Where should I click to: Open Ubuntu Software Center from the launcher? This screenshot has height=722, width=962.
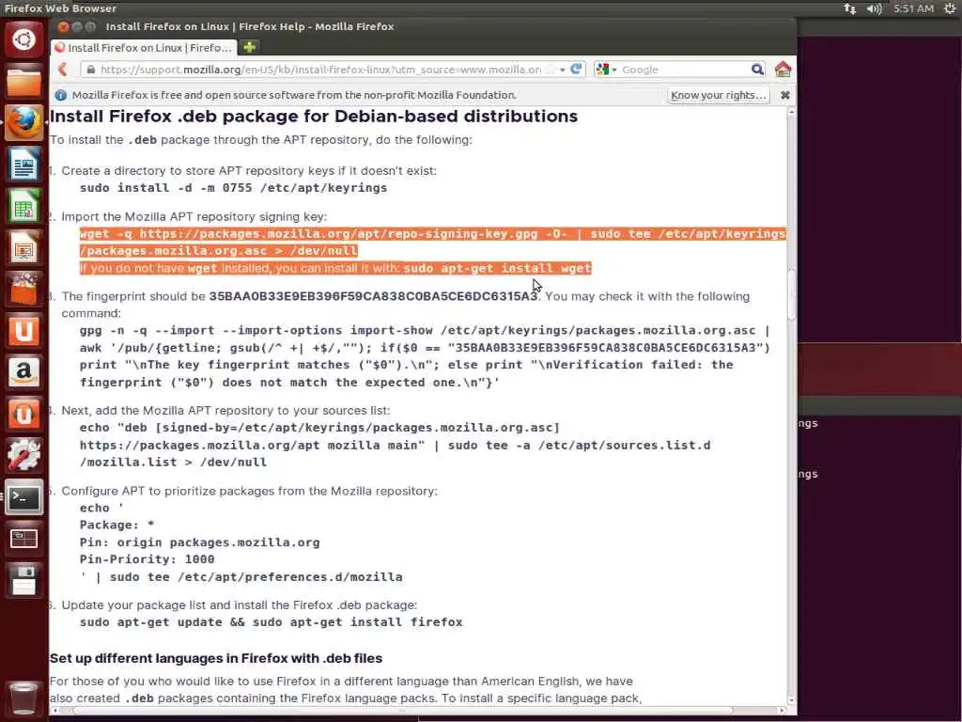(23, 290)
